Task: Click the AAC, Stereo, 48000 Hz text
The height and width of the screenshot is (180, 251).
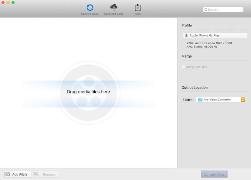Action: pyautogui.click(x=202, y=47)
